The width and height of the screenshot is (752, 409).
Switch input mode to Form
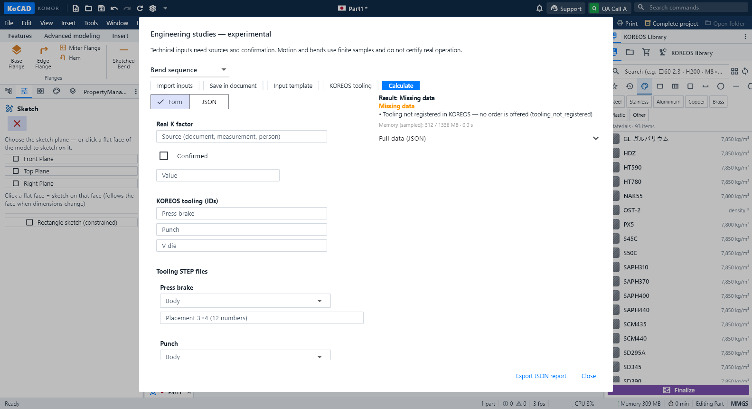coord(170,102)
